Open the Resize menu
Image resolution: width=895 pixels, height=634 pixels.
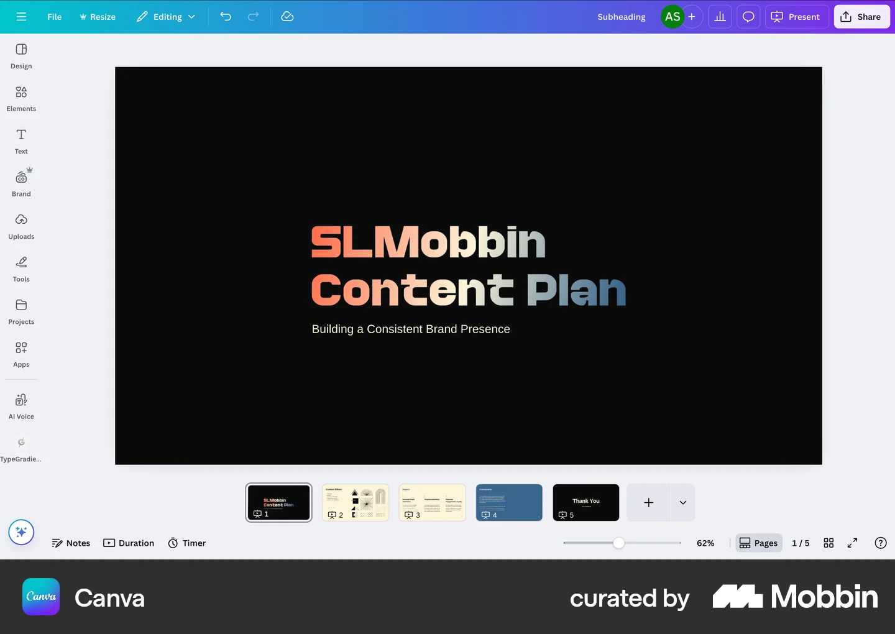coord(98,17)
